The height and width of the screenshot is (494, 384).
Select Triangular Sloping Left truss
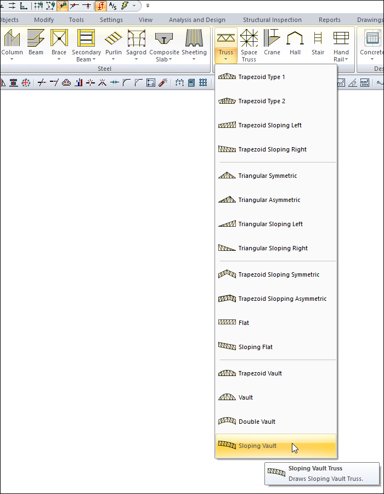[x=276, y=224]
